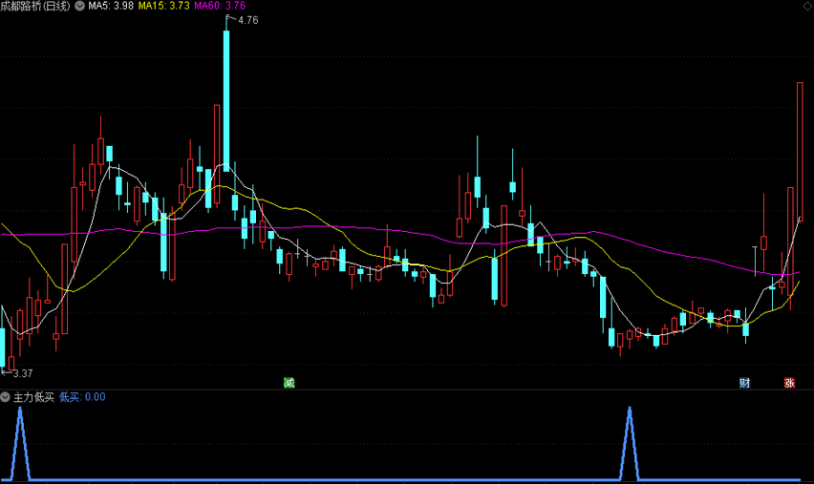Click the 4.76 high price label
814x484 pixels.
tap(247, 20)
